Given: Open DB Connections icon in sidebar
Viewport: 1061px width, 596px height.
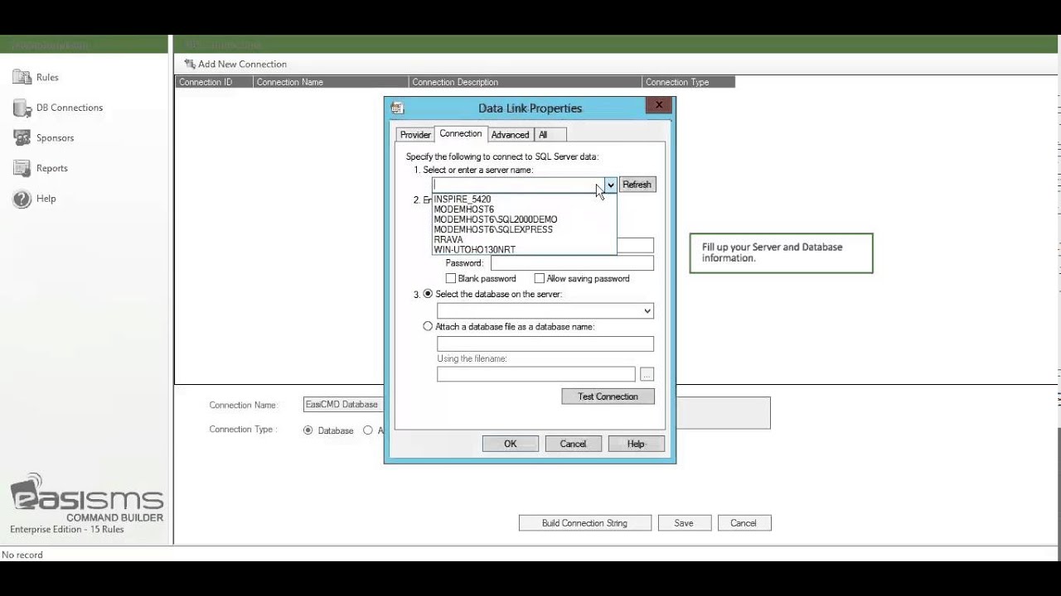Looking at the screenshot, I should pos(22,108).
